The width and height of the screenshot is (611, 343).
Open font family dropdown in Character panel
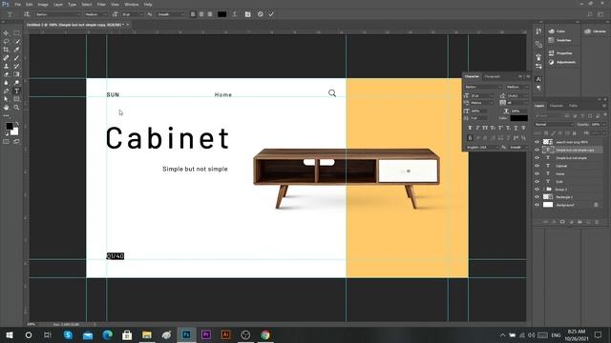tap(483, 87)
